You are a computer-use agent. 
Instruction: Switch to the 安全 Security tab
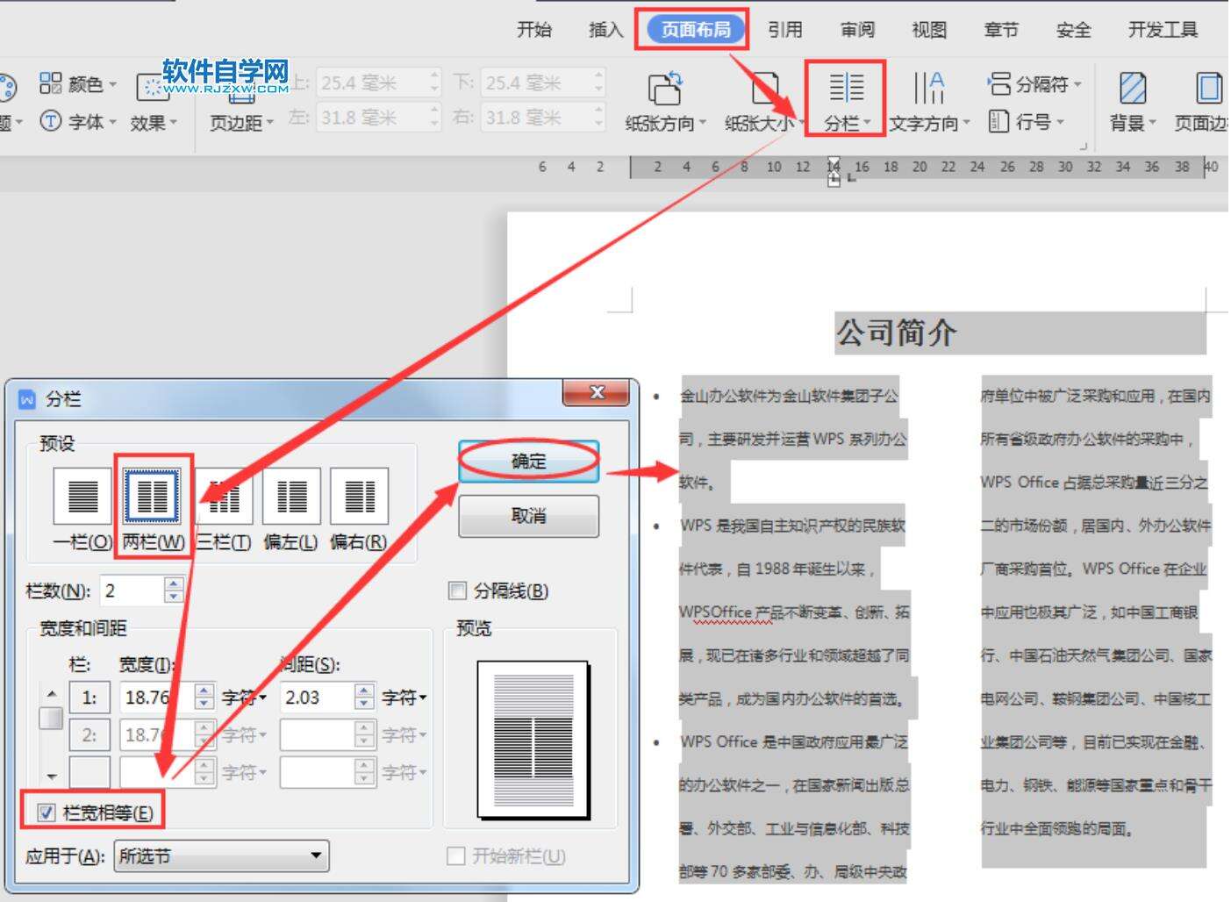(1073, 30)
